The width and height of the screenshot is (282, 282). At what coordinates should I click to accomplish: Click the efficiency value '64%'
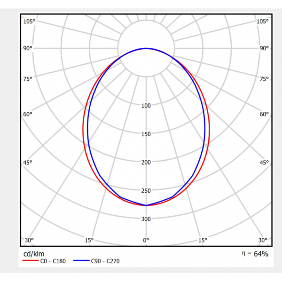pyautogui.click(x=261, y=254)
